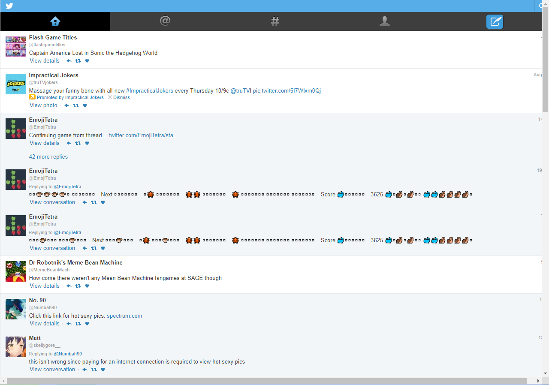Like the No. 90 tweet

click(x=87, y=324)
